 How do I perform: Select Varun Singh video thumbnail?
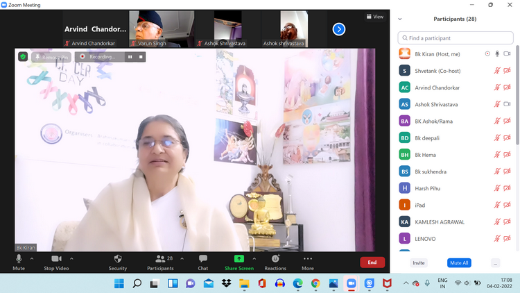pos(162,29)
